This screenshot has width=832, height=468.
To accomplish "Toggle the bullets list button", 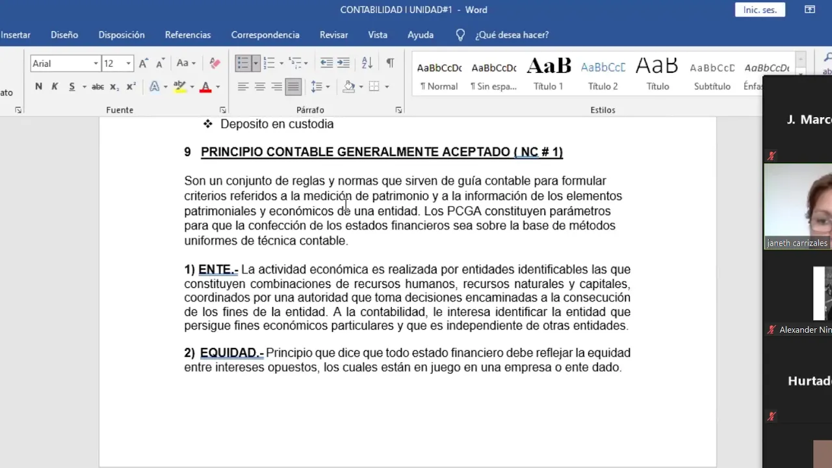I will (x=242, y=63).
